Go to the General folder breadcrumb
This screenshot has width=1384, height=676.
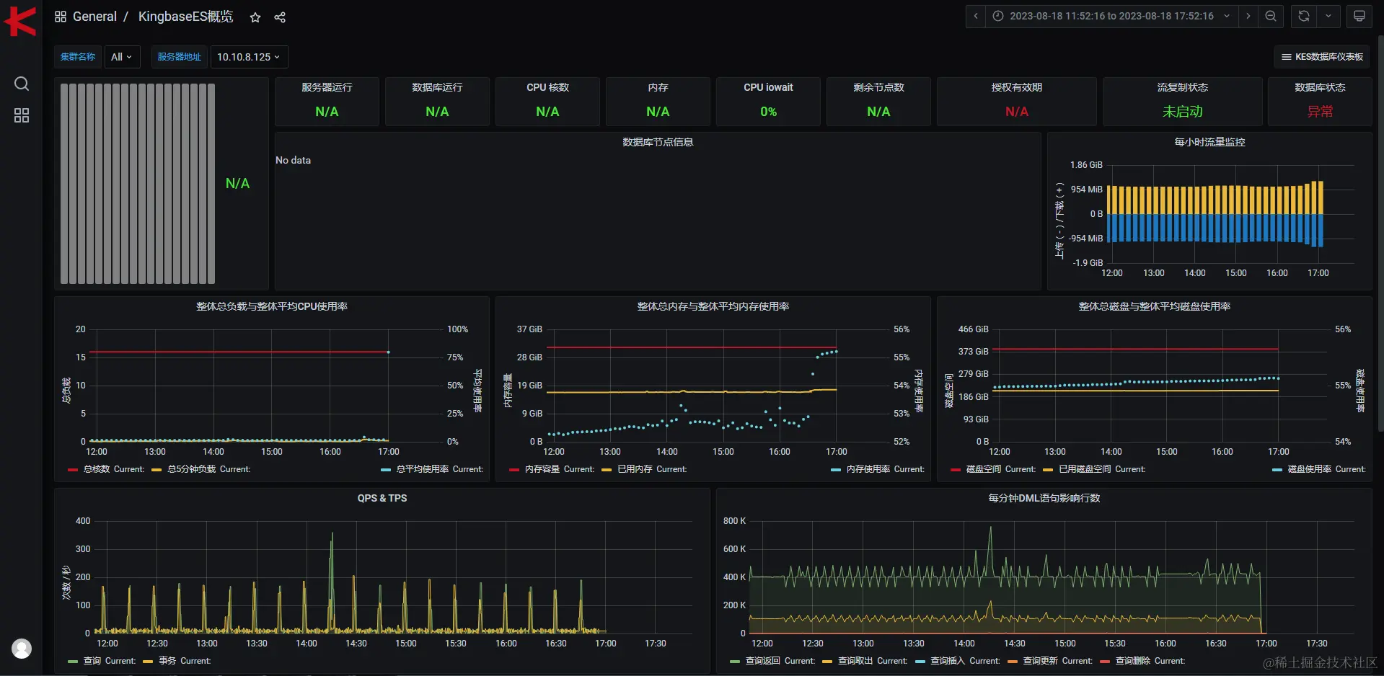(94, 17)
